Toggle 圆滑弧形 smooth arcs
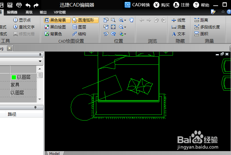Image resolution: width=231 pixels, height=155 pixels. [85, 20]
